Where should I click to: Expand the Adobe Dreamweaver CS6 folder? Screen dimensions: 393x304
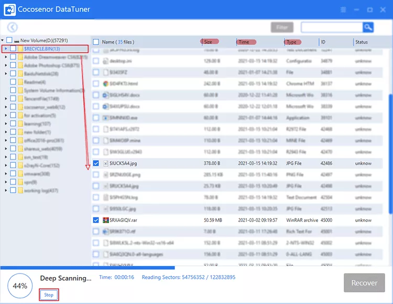(6, 57)
